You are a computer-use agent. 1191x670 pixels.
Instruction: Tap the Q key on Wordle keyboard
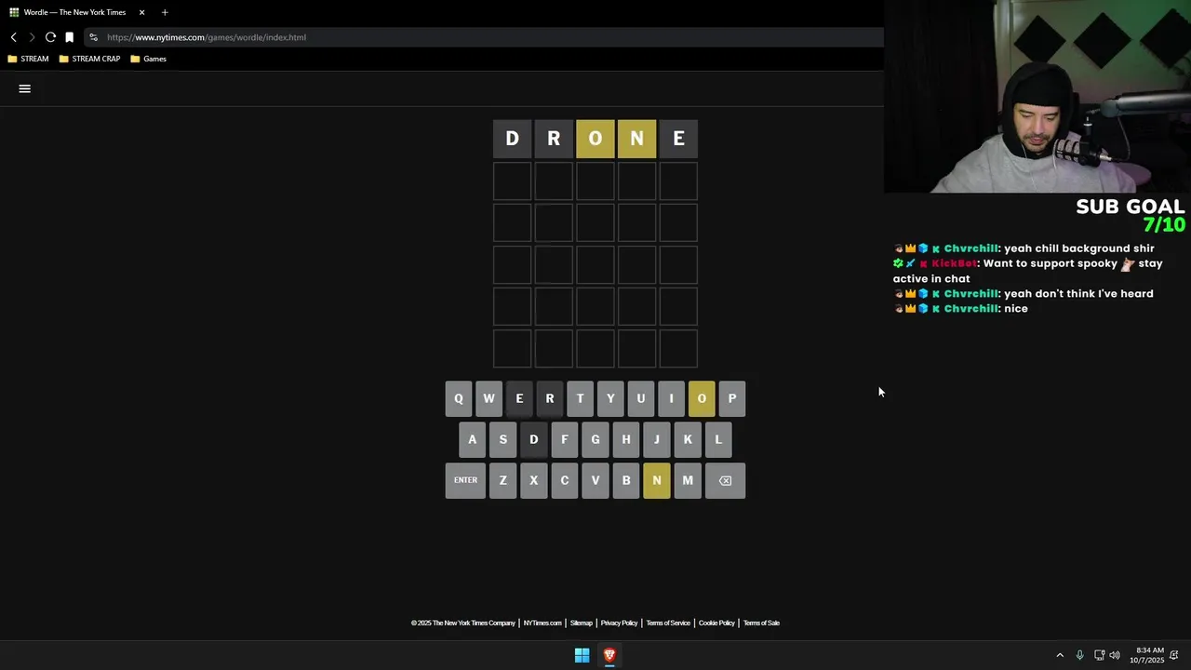click(458, 398)
